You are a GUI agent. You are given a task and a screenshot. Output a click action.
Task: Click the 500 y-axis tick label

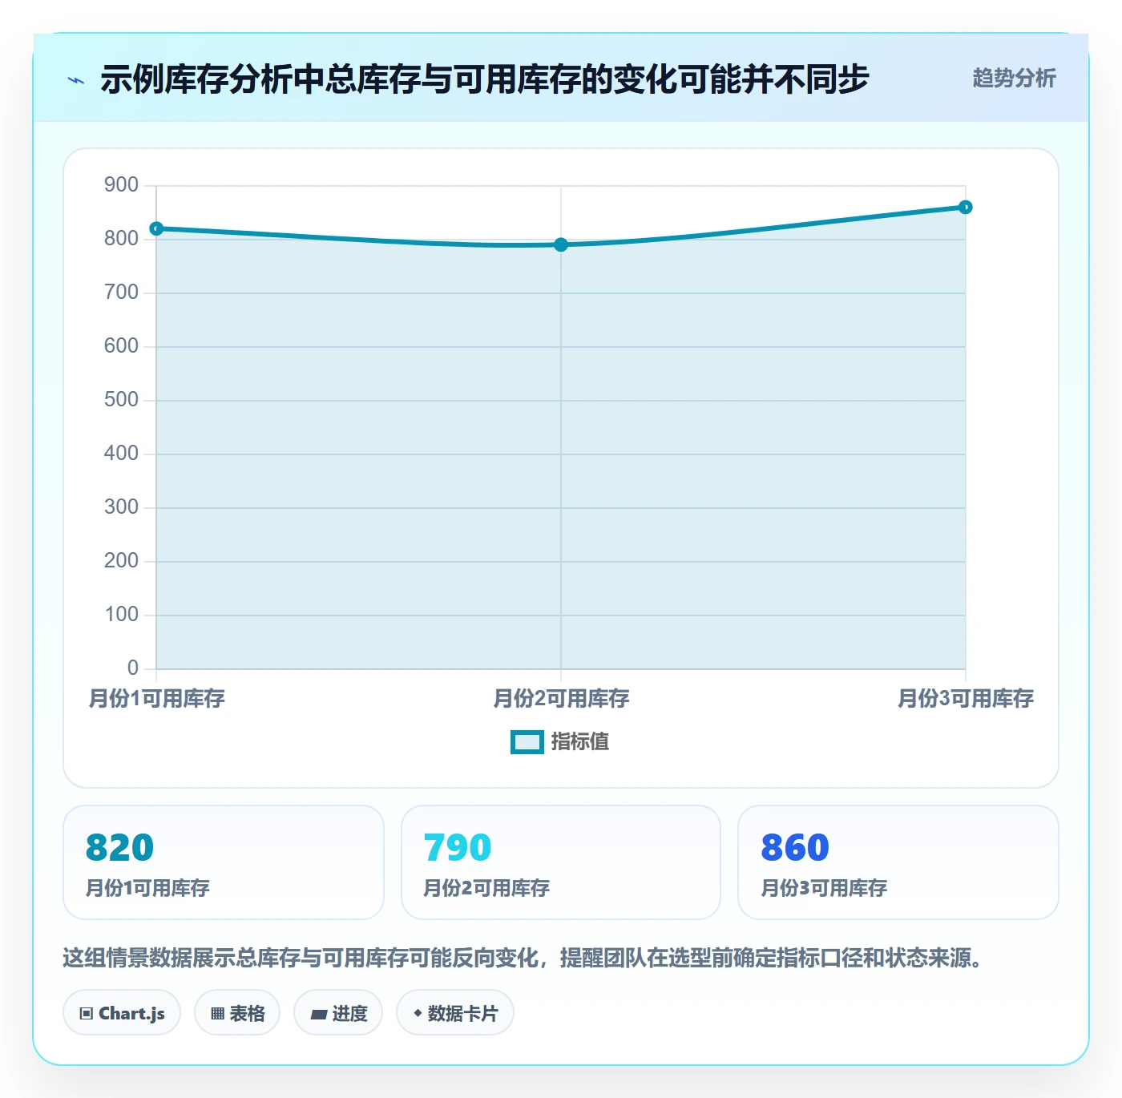coord(121,400)
